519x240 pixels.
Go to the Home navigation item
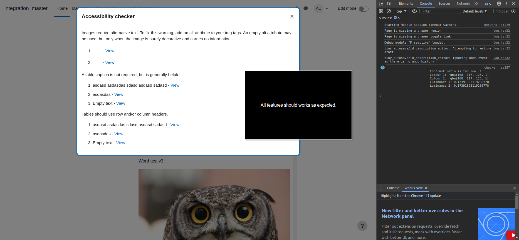point(62,8)
